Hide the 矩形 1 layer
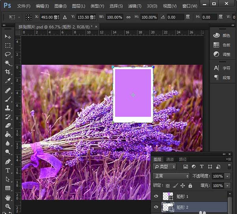Viewport: 237px width, 214px height. pos(155,196)
